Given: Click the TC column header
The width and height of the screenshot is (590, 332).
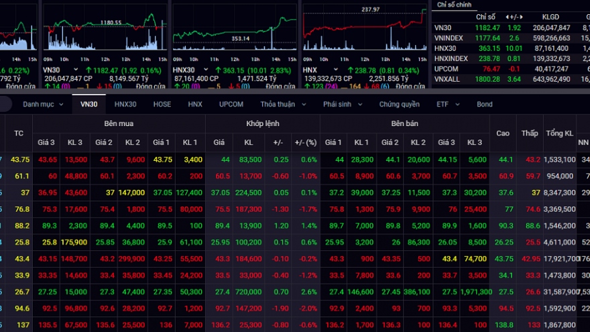Looking at the screenshot, I should coord(19,133).
